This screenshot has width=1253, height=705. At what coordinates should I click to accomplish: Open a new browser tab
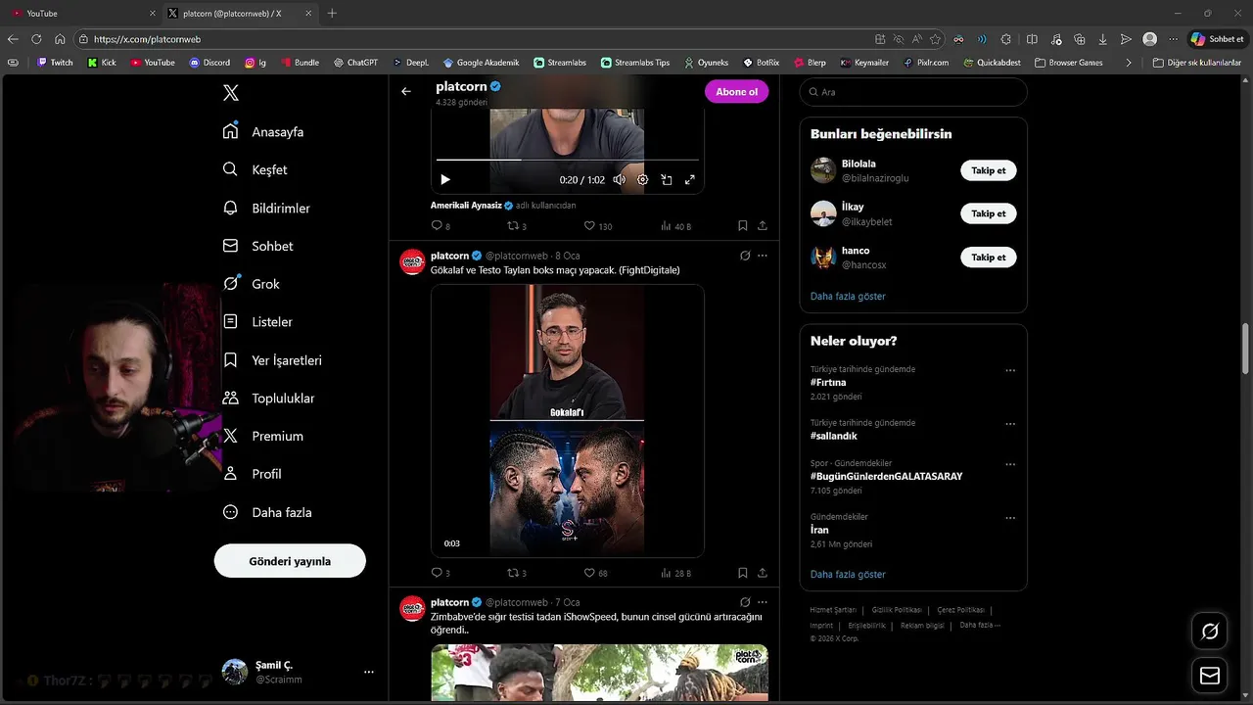pos(332,13)
